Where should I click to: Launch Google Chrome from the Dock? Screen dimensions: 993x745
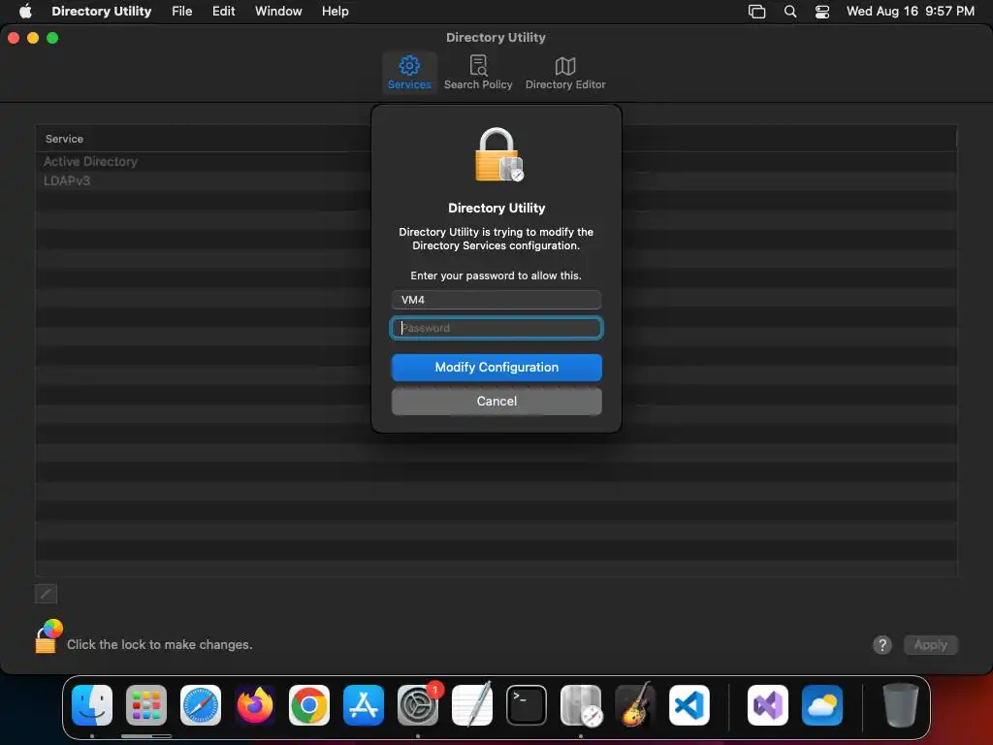pyautogui.click(x=309, y=705)
